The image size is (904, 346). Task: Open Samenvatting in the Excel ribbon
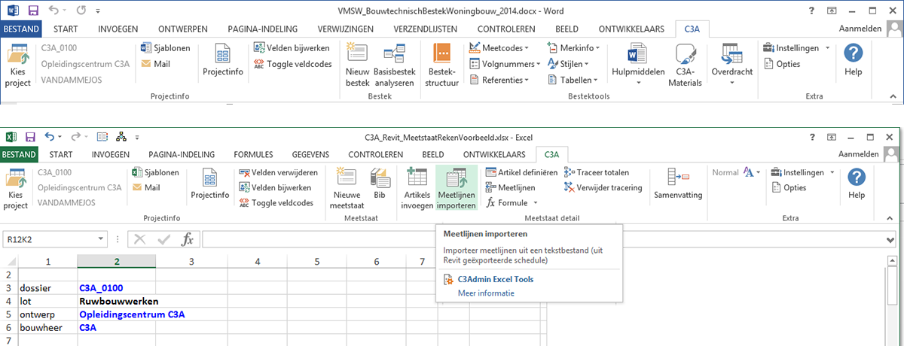[x=678, y=185]
